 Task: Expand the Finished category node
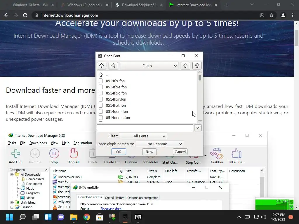click(x=12, y=207)
